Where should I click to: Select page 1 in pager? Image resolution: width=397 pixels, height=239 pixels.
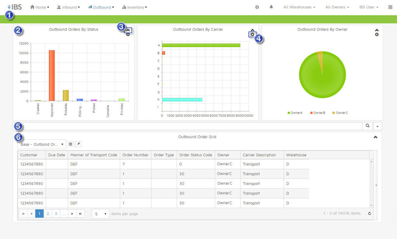[x=39, y=214]
